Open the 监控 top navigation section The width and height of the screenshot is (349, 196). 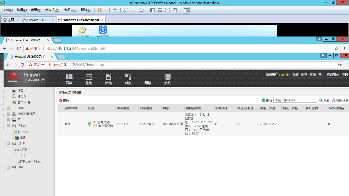click(x=89, y=79)
